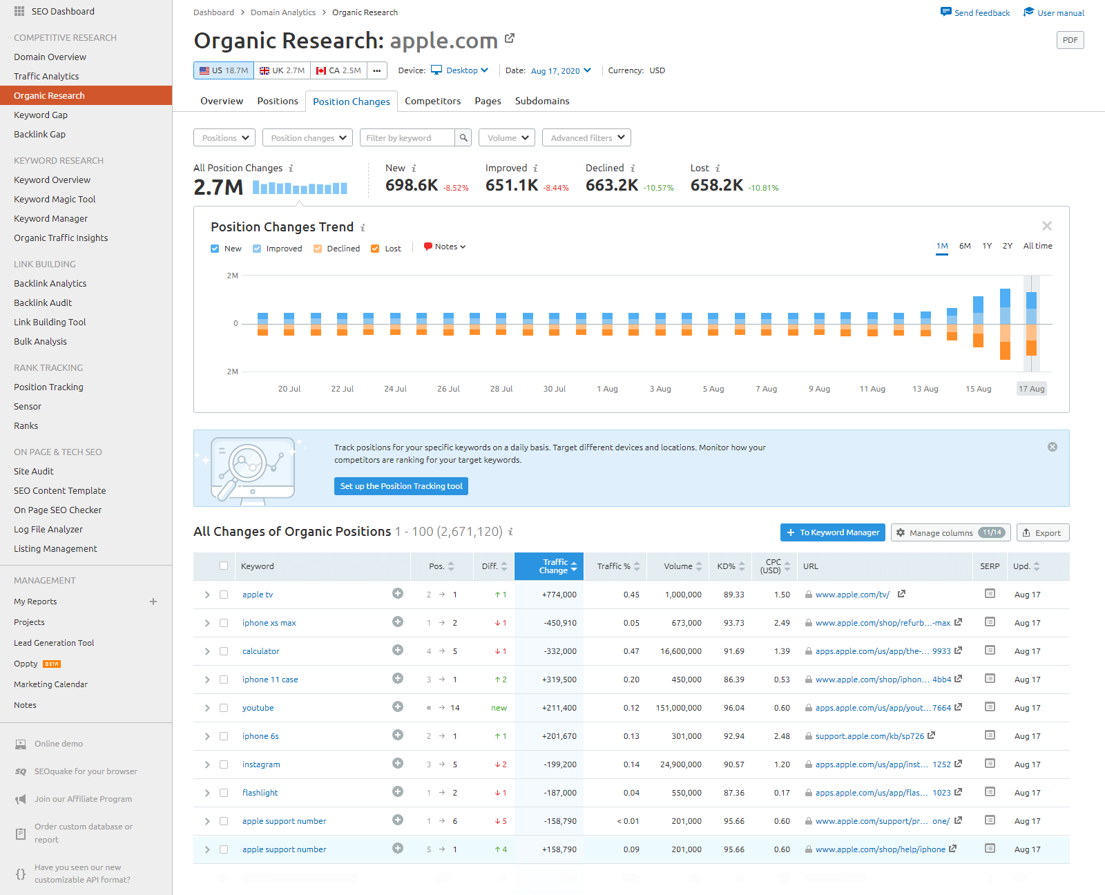Open the Volume filter dropdown
This screenshot has height=895, width=1105.
coord(507,137)
